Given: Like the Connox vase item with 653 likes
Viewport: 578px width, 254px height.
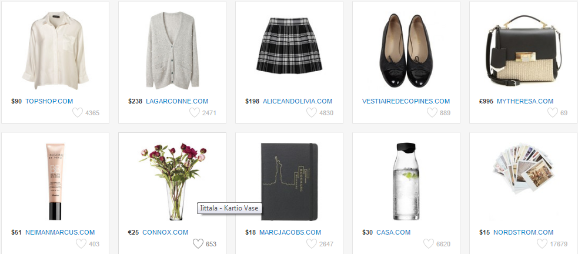Looking at the screenshot, I should (x=198, y=243).
